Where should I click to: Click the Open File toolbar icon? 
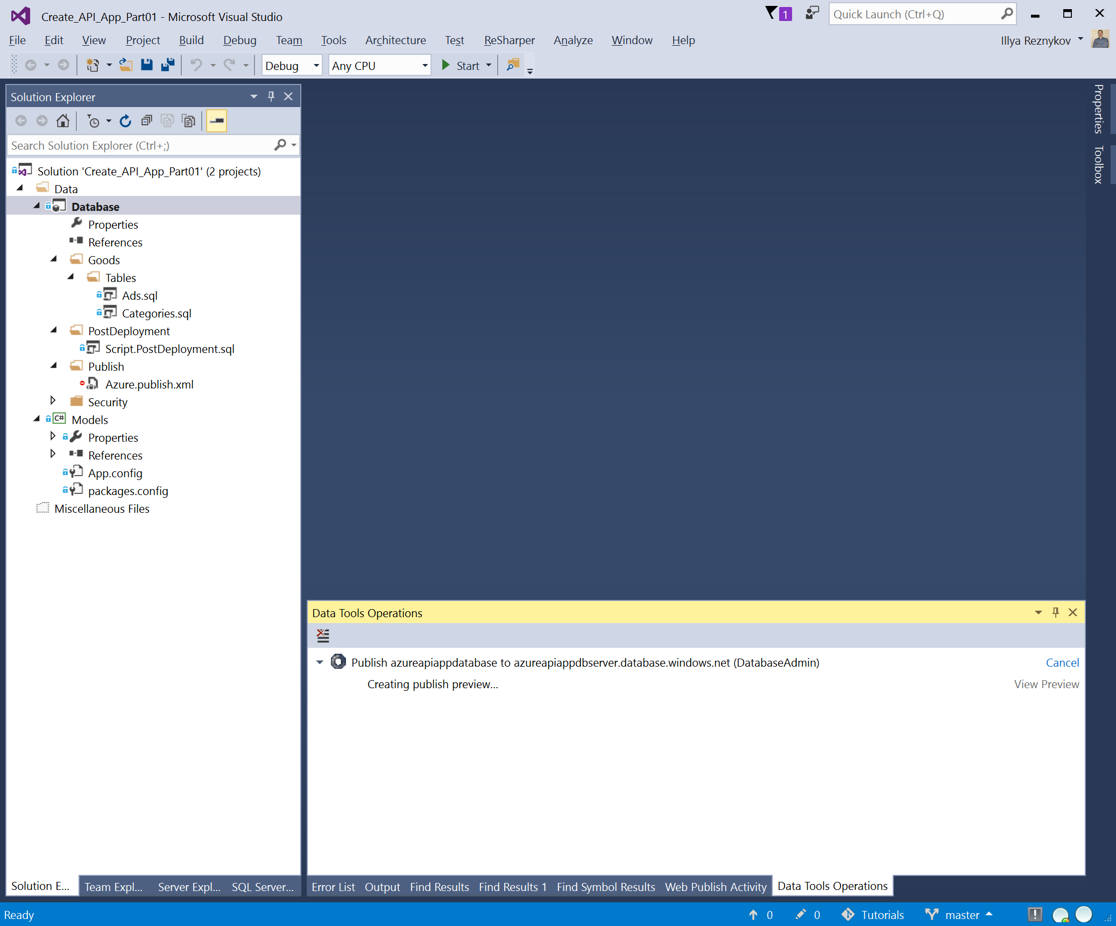coord(126,65)
